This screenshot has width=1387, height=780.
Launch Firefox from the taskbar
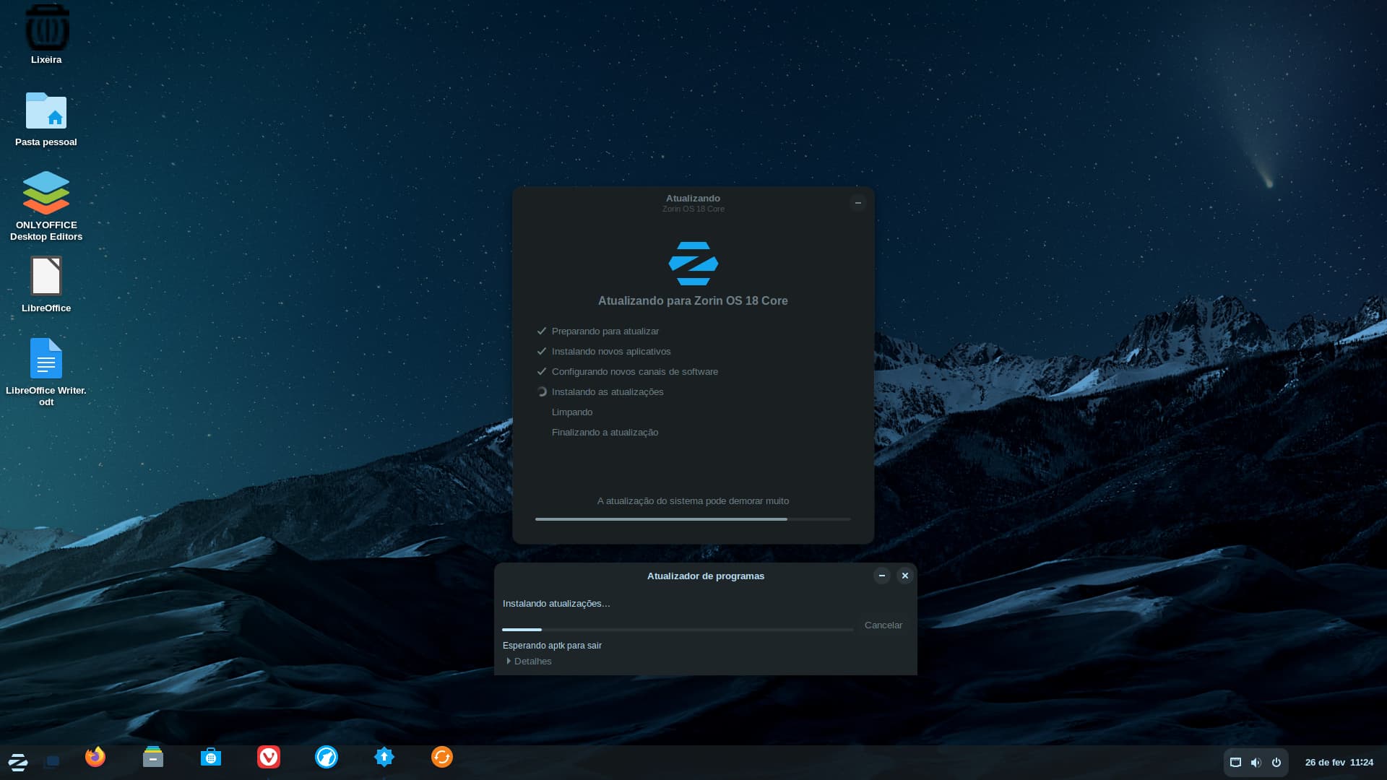95,757
